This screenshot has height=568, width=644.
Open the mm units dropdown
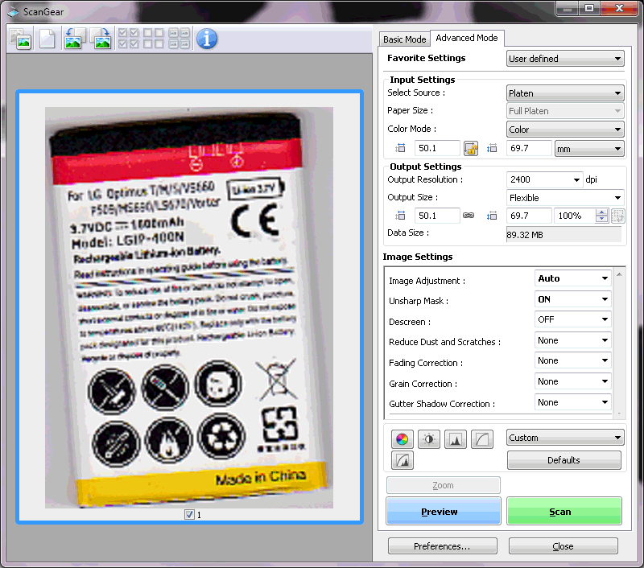589,149
